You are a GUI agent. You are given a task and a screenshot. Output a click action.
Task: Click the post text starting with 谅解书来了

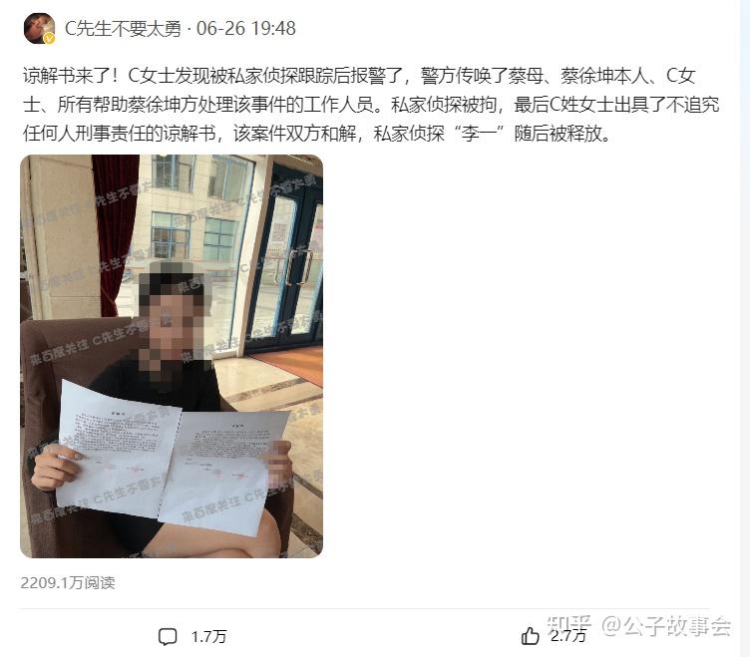point(371,105)
